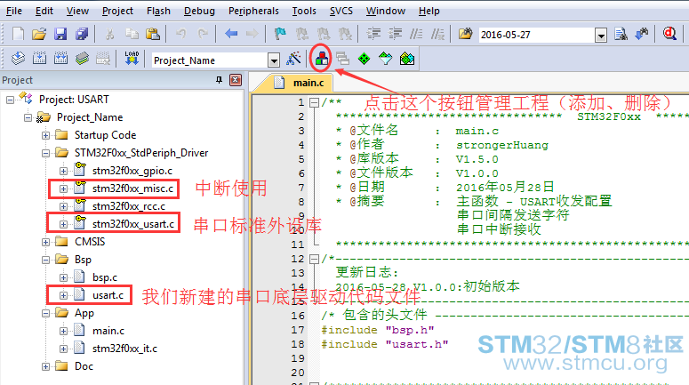Open the find text dropdown arrow
The image size is (689, 385).
click(x=600, y=36)
